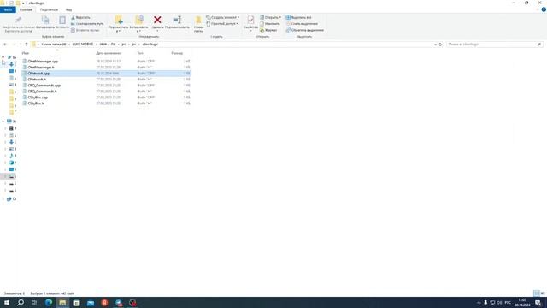Viewport: 547px width, 308px height.
Task: Refresh the clientlogic folder view
Action: coord(440,44)
